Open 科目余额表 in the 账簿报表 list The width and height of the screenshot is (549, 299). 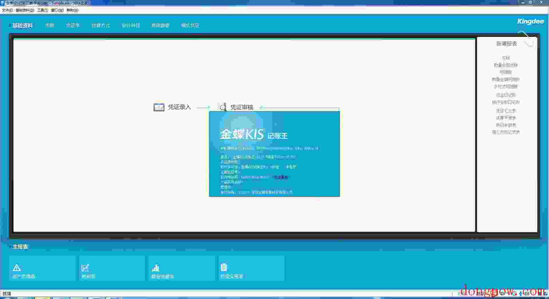[x=506, y=125]
